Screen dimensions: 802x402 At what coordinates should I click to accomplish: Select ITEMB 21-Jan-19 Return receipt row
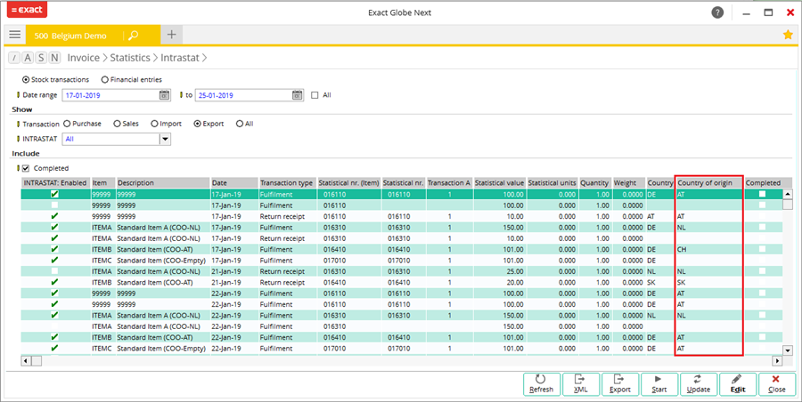point(402,283)
